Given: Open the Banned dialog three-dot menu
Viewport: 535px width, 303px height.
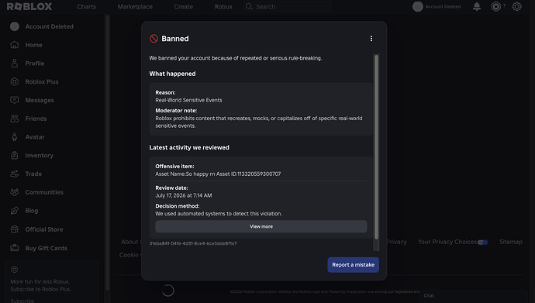Looking at the screenshot, I should 371,39.
